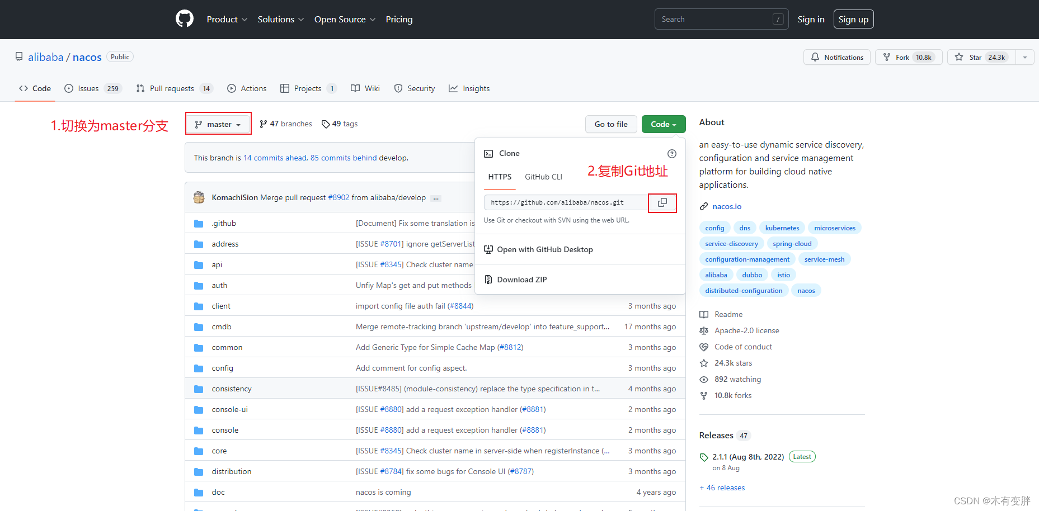This screenshot has width=1039, height=511.
Task: Open the Star lists dropdown arrow
Action: point(1025,57)
